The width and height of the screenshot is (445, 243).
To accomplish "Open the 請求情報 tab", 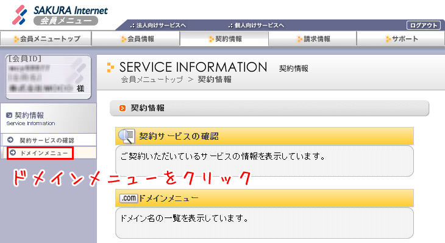I will pos(313,39).
